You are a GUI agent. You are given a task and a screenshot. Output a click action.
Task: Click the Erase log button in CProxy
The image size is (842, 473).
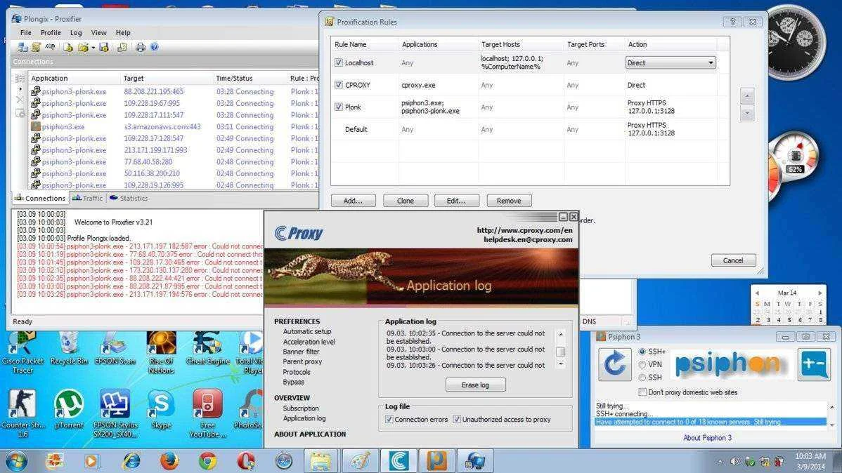[475, 385]
